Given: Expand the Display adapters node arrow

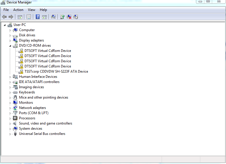Looking at the screenshot, I should (x=10, y=41).
